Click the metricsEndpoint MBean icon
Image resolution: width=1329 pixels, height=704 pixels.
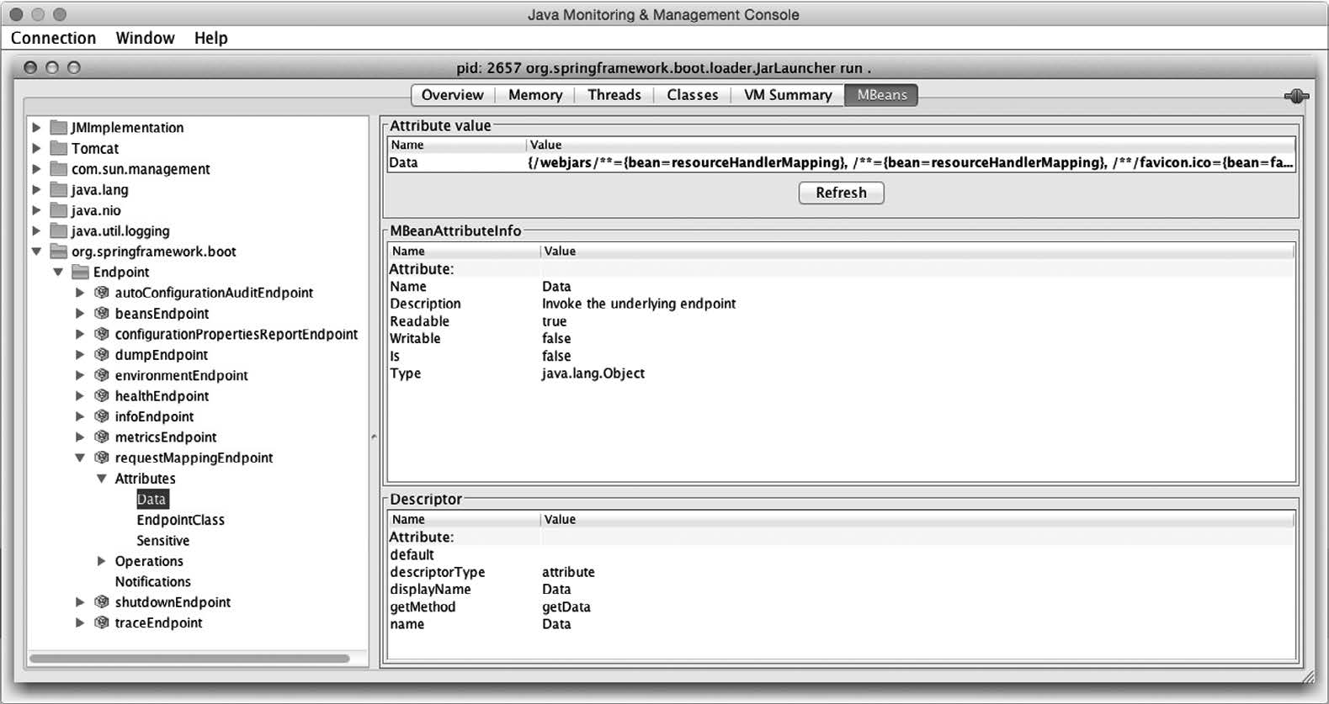point(101,437)
